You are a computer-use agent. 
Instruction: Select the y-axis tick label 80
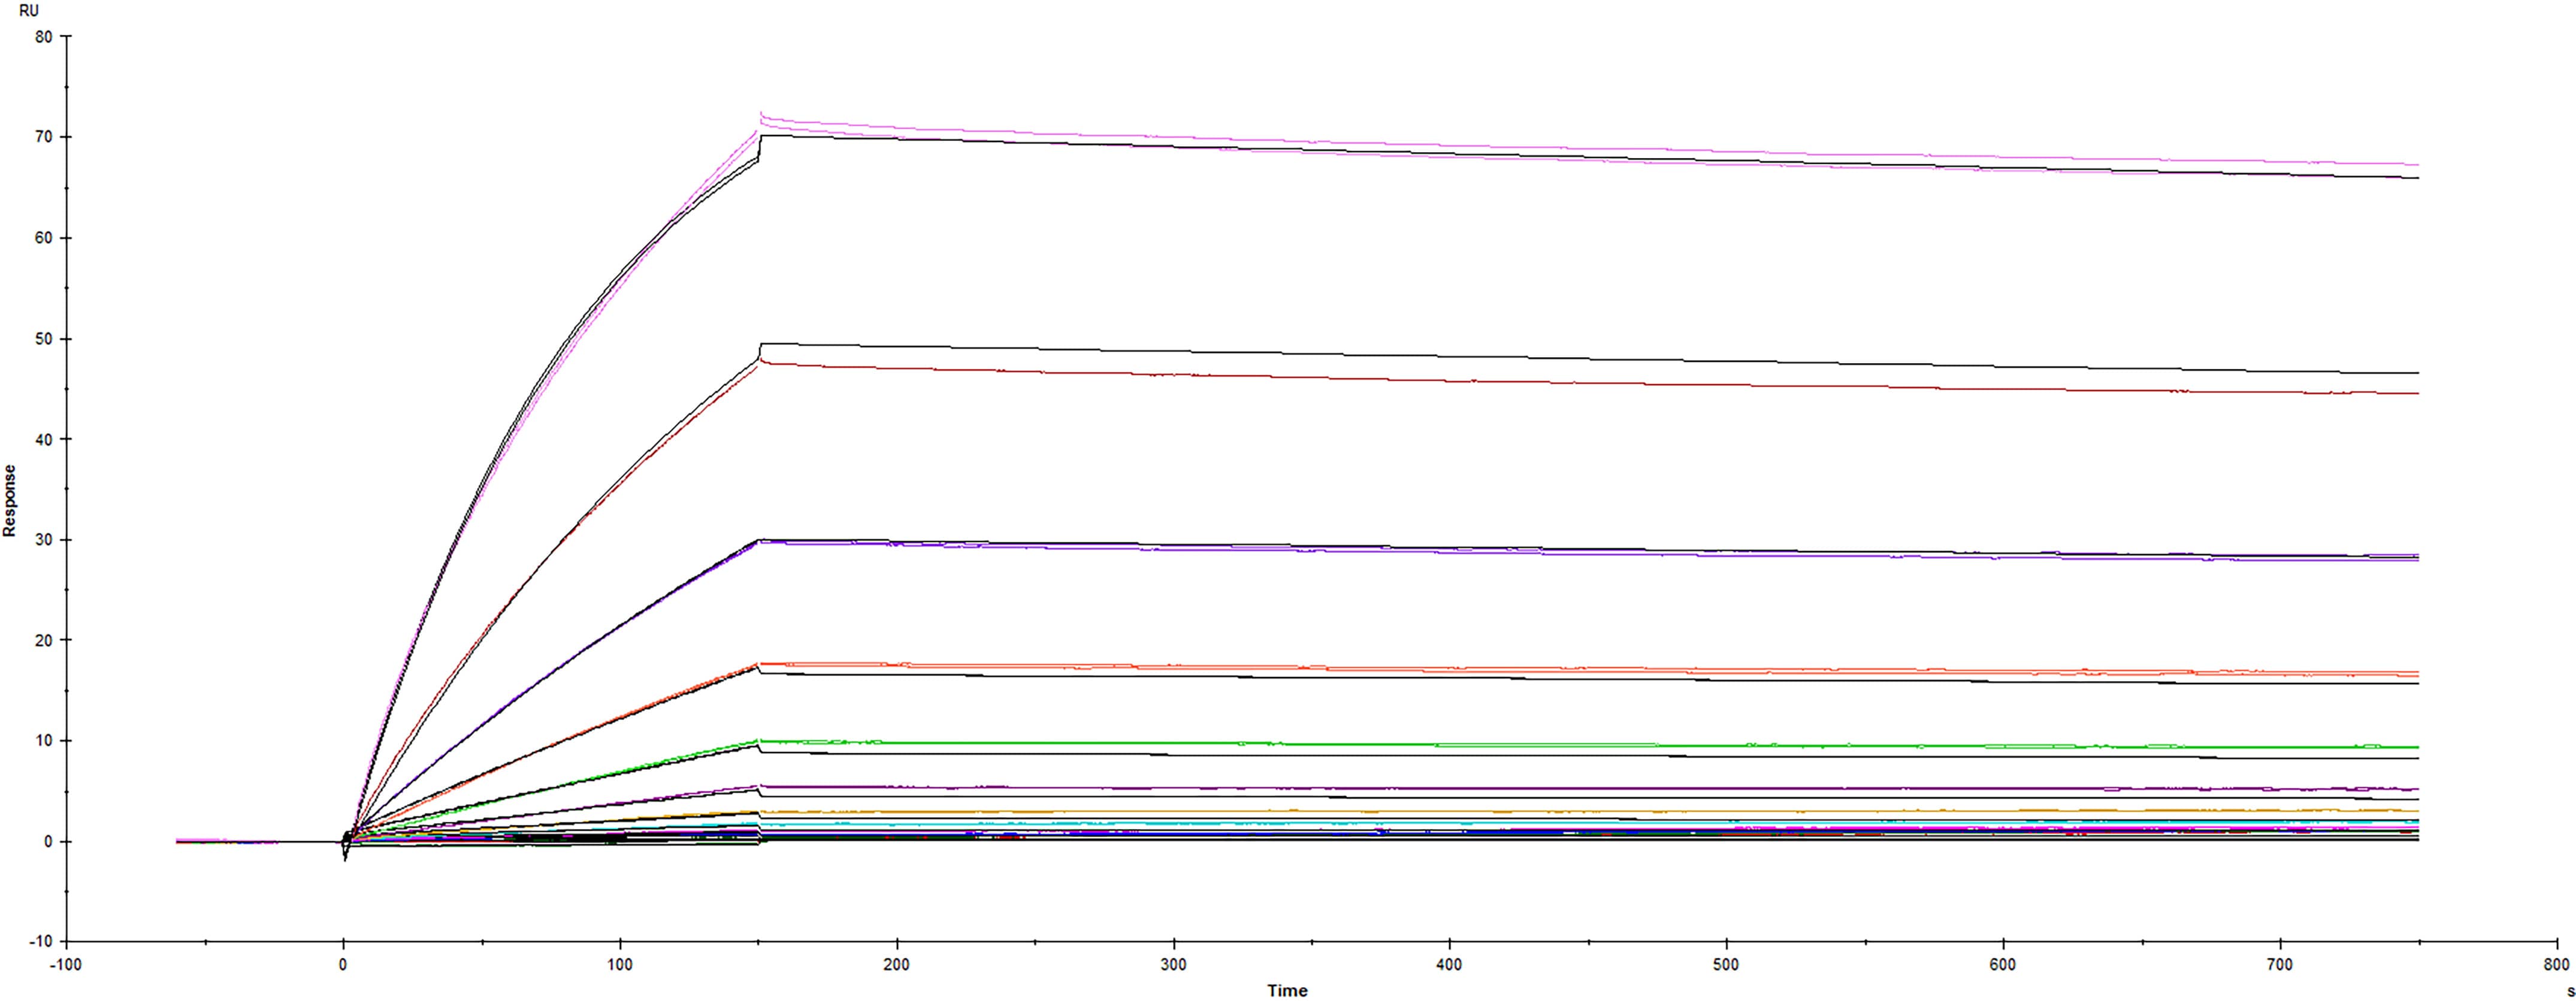(43, 37)
